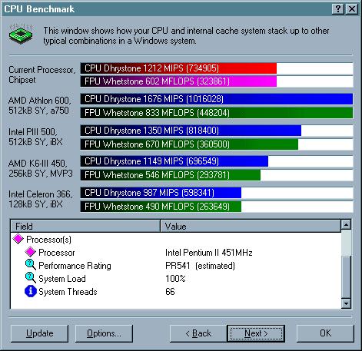Click the AMD K6-III 450 label

[x=41, y=168]
